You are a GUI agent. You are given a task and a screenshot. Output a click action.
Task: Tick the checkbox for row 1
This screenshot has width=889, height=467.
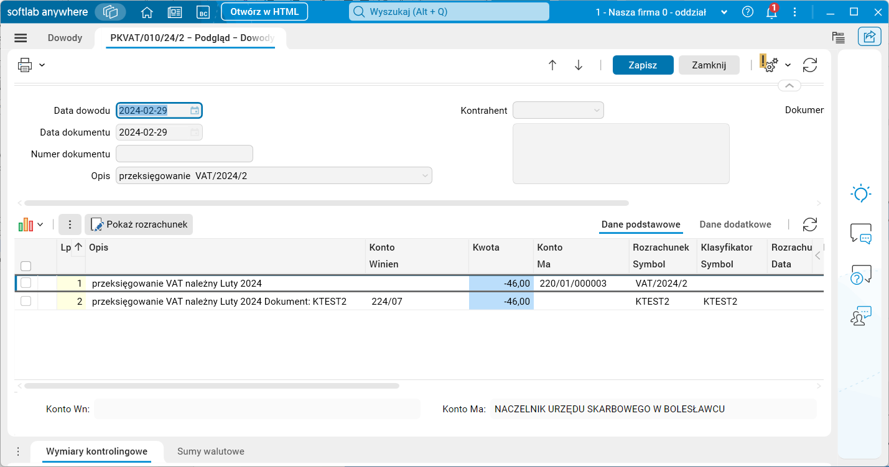[26, 283]
